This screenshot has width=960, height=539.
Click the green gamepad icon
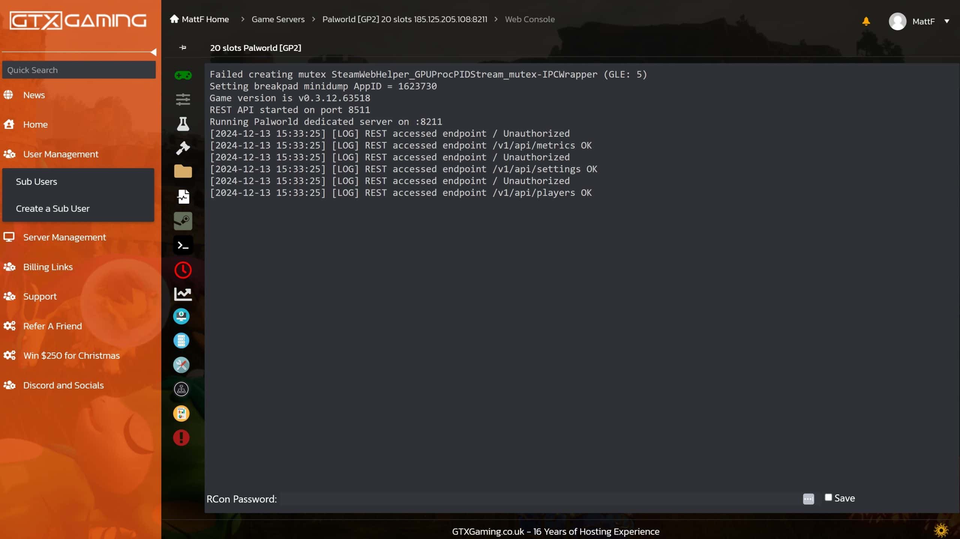point(183,76)
